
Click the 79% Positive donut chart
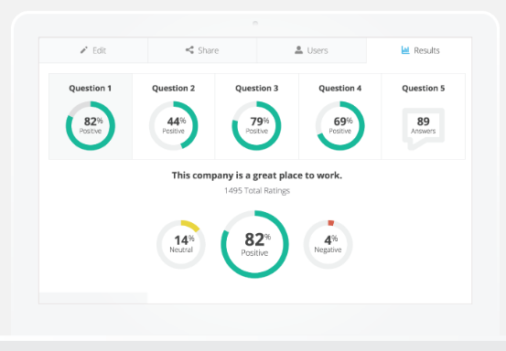[257, 126]
